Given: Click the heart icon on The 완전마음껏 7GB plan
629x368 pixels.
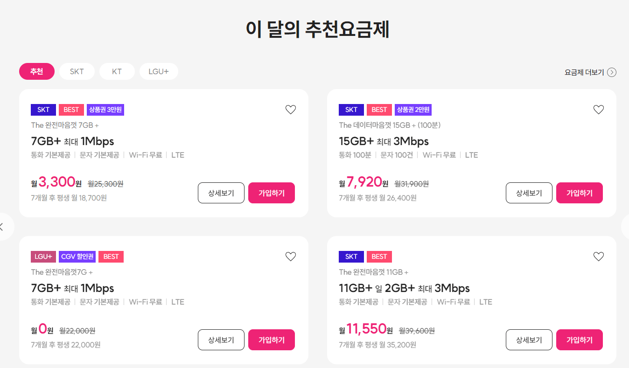Looking at the screenshot, I should (290, 109).
